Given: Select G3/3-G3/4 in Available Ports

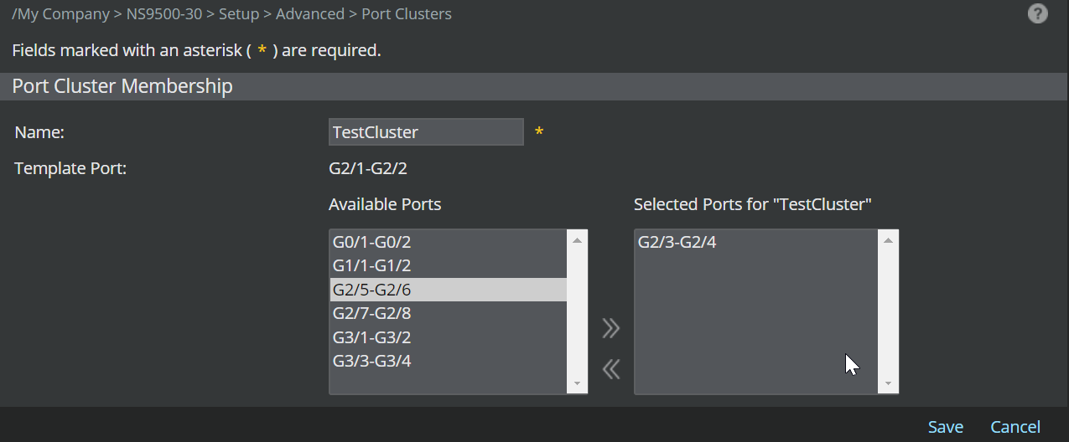Looking at the screenshot, I should click(x=449, y=361).
